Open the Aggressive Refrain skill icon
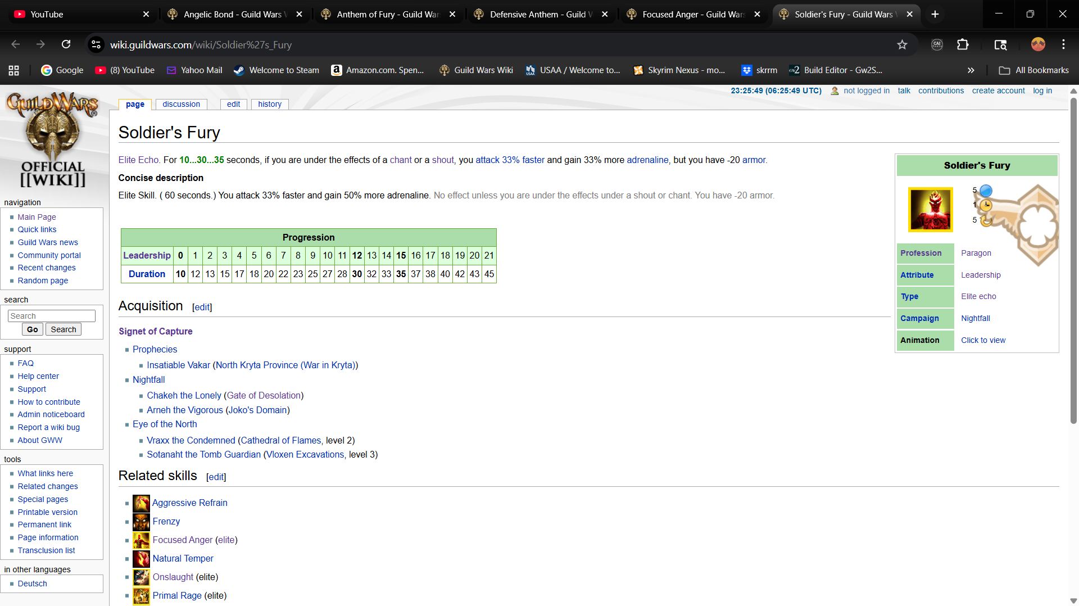 [141, 503]
